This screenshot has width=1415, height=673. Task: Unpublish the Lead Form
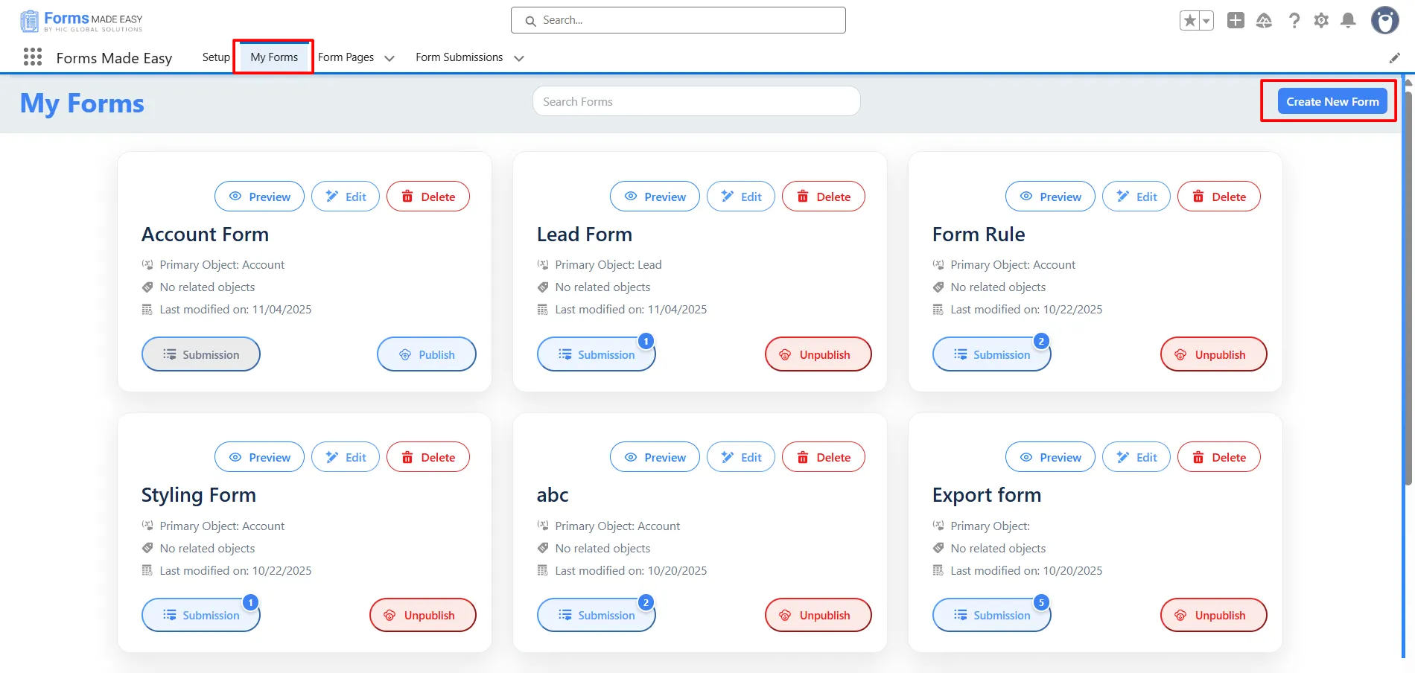click(818, 354)
